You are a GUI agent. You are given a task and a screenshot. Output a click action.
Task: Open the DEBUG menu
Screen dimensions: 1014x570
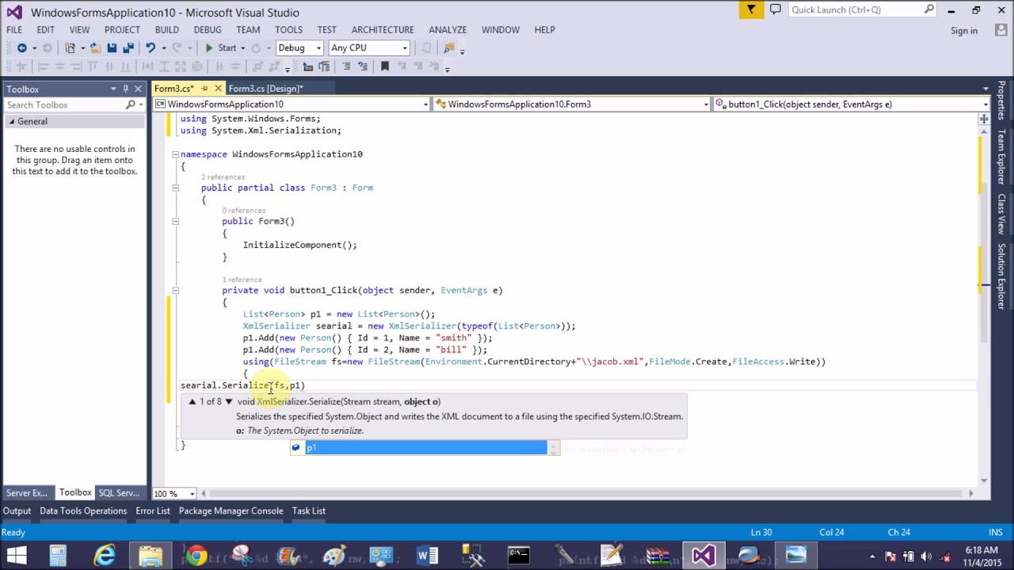click(x=208, y=29)
